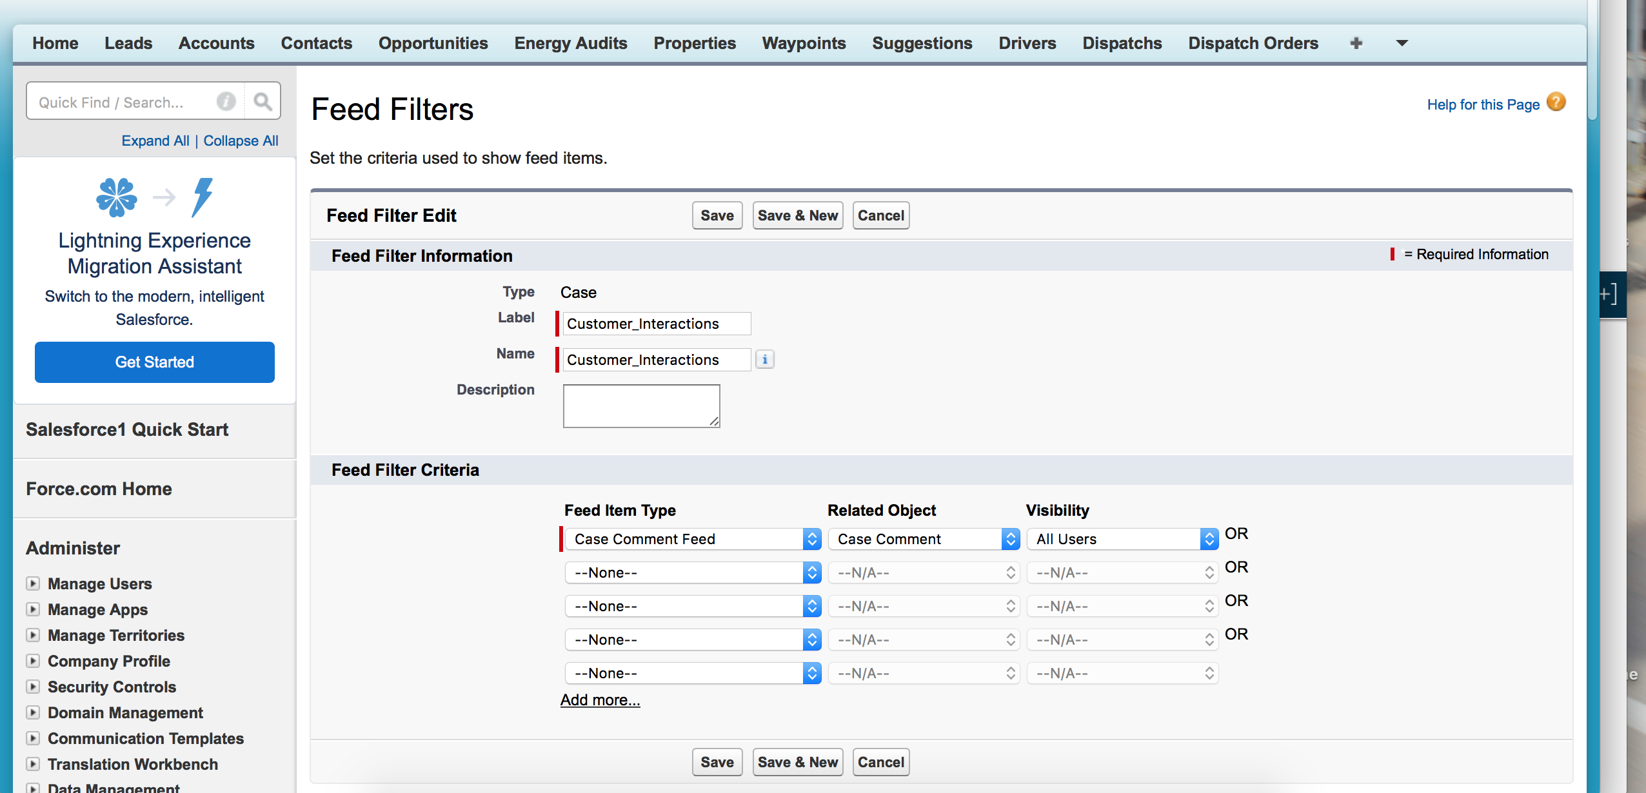
Task: Click the plus icon to add tabs
Action: (x=1356, y=43)
